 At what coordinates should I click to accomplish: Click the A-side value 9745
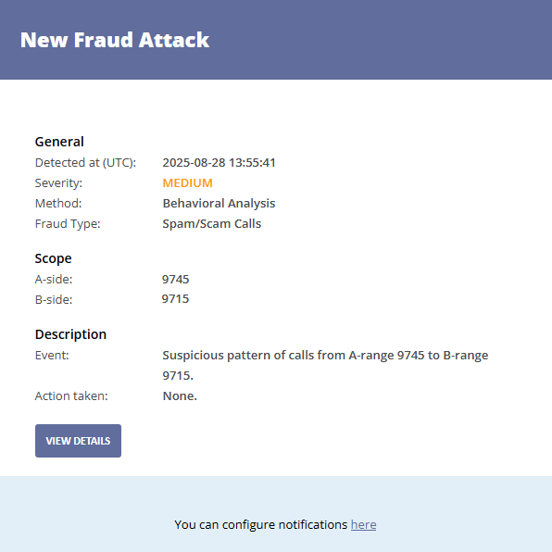pos(176,279)
